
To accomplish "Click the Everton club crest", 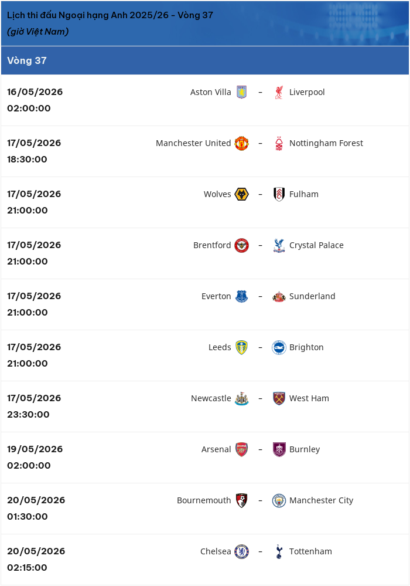I will pos(242,296).
